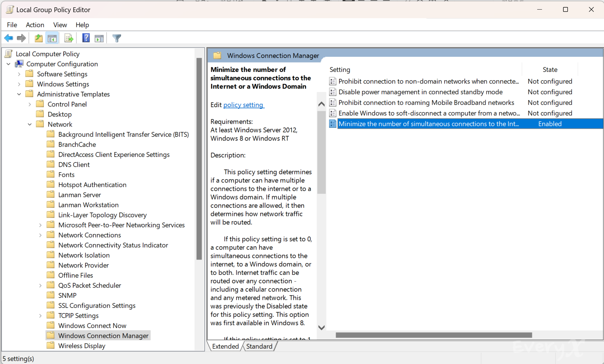Click the policy setting link
Screen dimensions: 604x364
coord(244,105)
